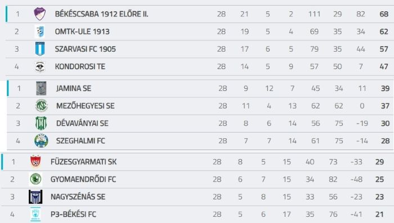Screen dimensions: 394x223
Task: Click the Szarvasi FC 1905 blue-white crest
Action: pyautogui.click(x=40, y=49)
